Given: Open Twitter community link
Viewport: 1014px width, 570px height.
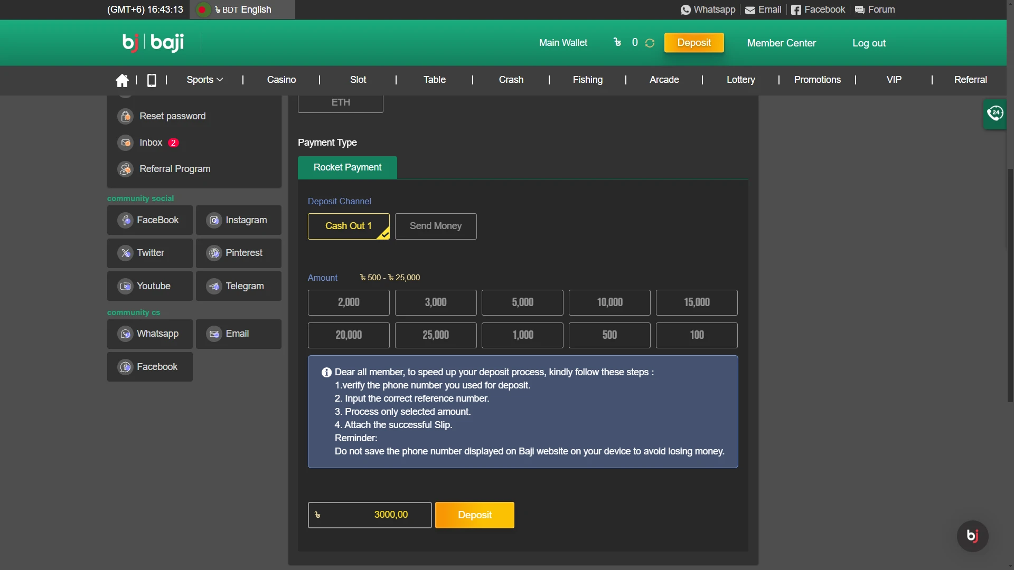Looking at the screenshot, I should 150,253.
